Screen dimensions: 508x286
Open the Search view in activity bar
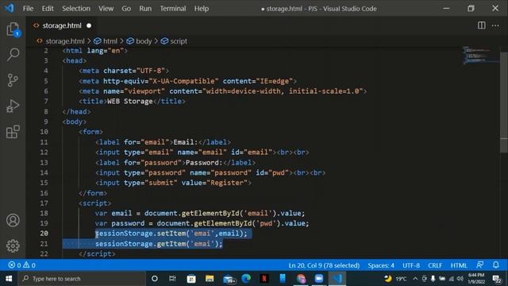pyautogui.click(x=13, y=54)
